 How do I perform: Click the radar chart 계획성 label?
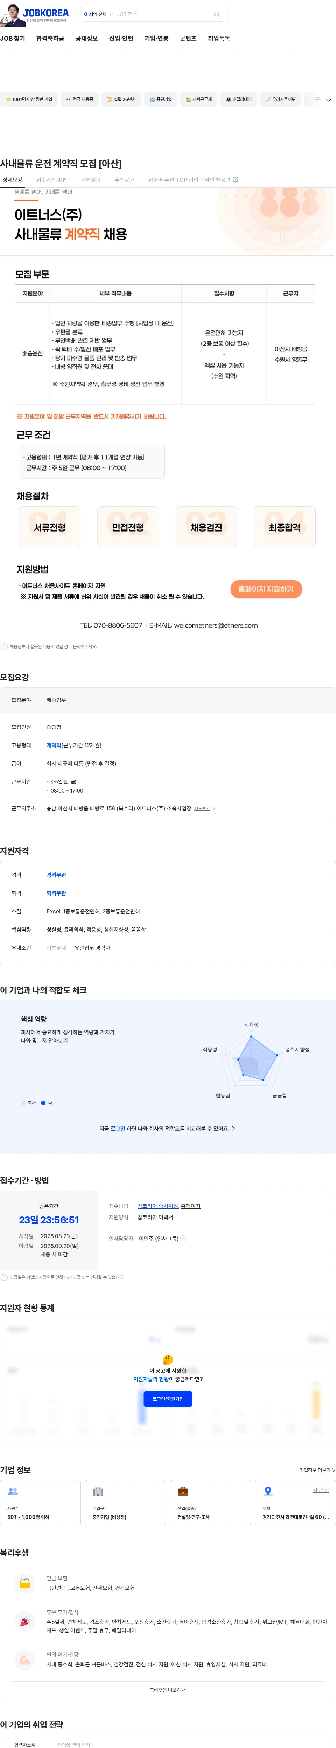point(251,1024)
